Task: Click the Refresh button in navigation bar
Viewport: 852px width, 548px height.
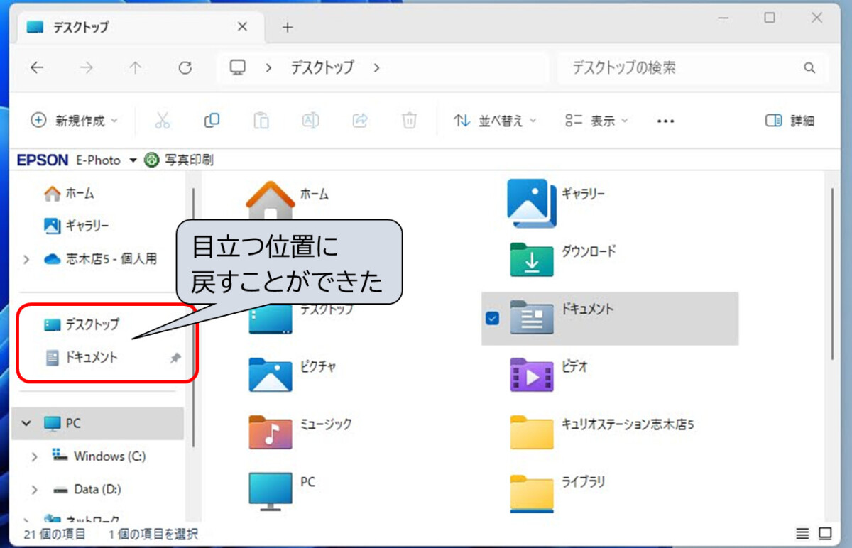Action: [185, 68]
